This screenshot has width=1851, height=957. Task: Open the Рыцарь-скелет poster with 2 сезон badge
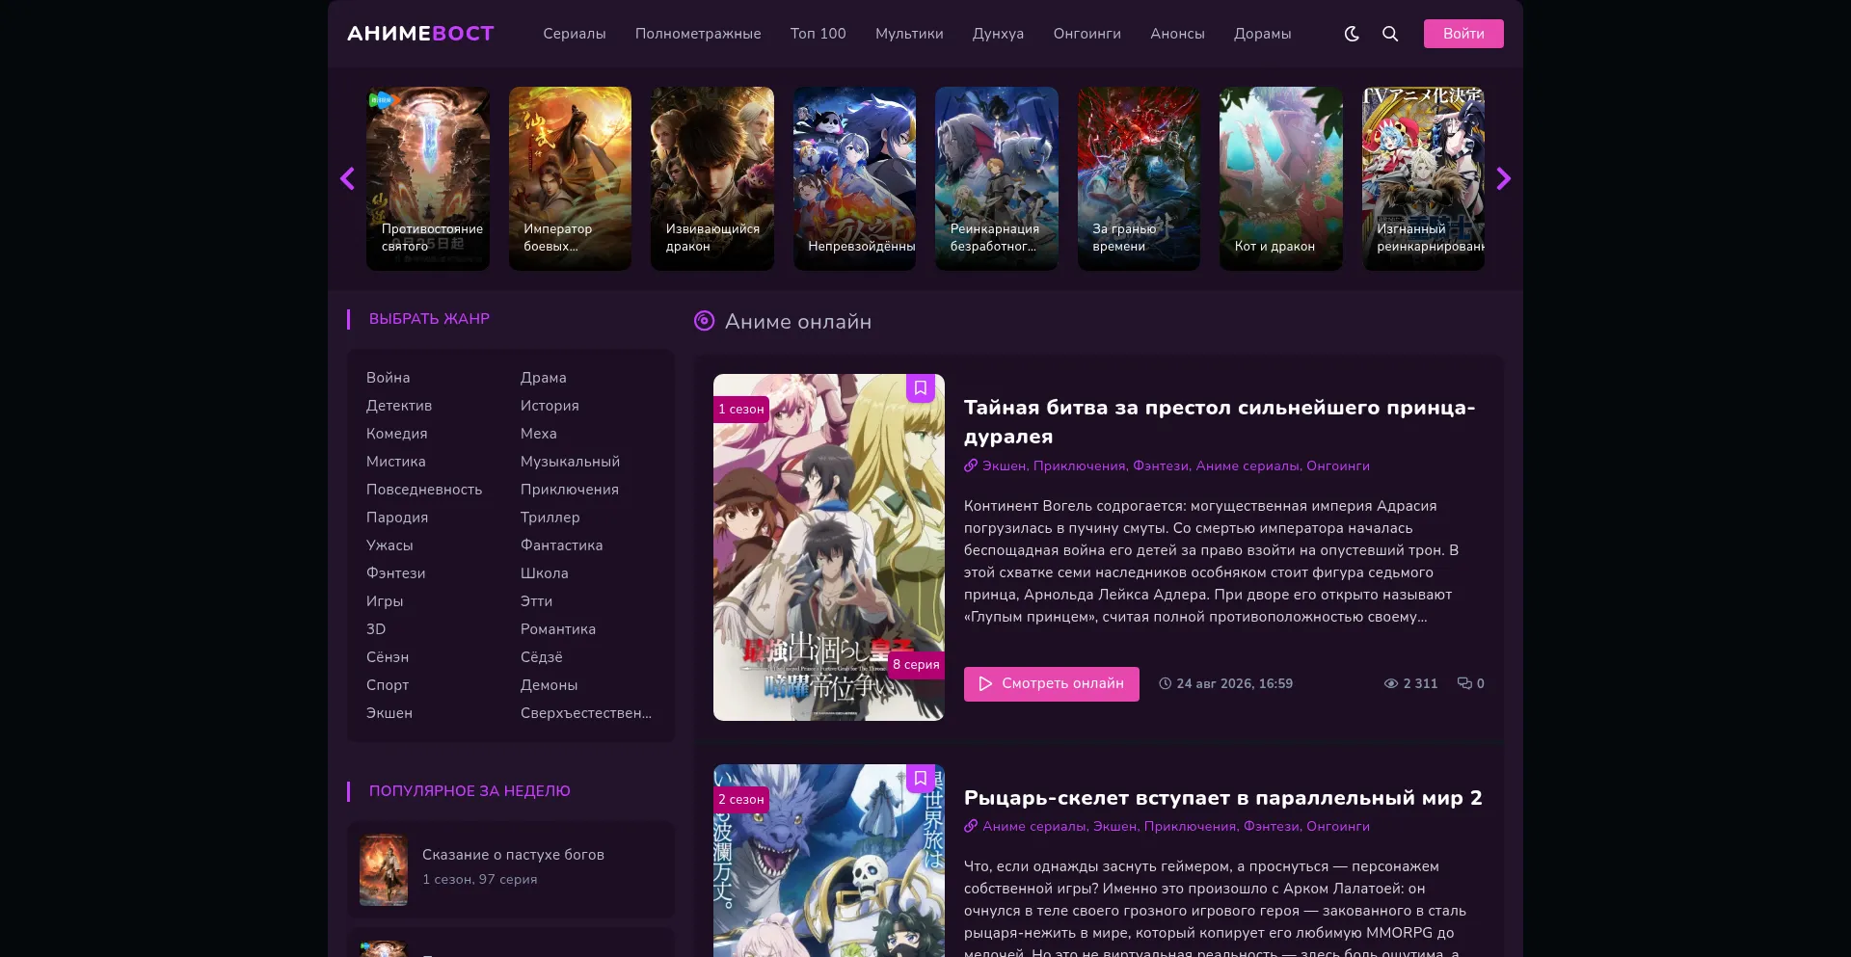pos(829,861)
